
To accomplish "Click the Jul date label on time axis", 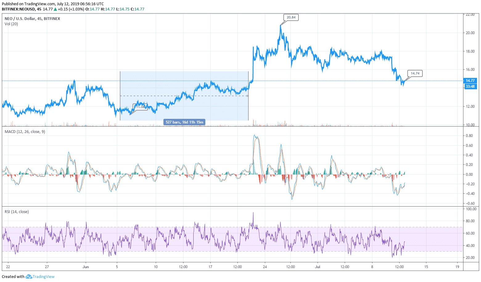I will point(318,267).
